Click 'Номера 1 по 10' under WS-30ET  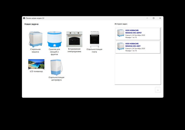131,51
